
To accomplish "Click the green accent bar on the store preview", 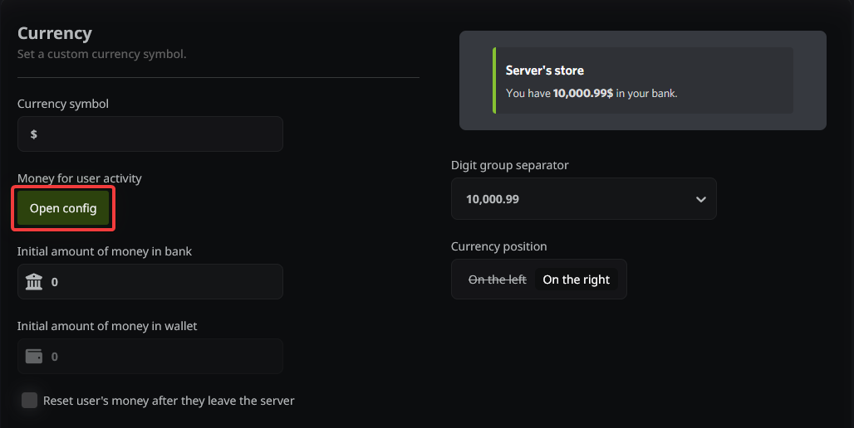I will (494, 80).
